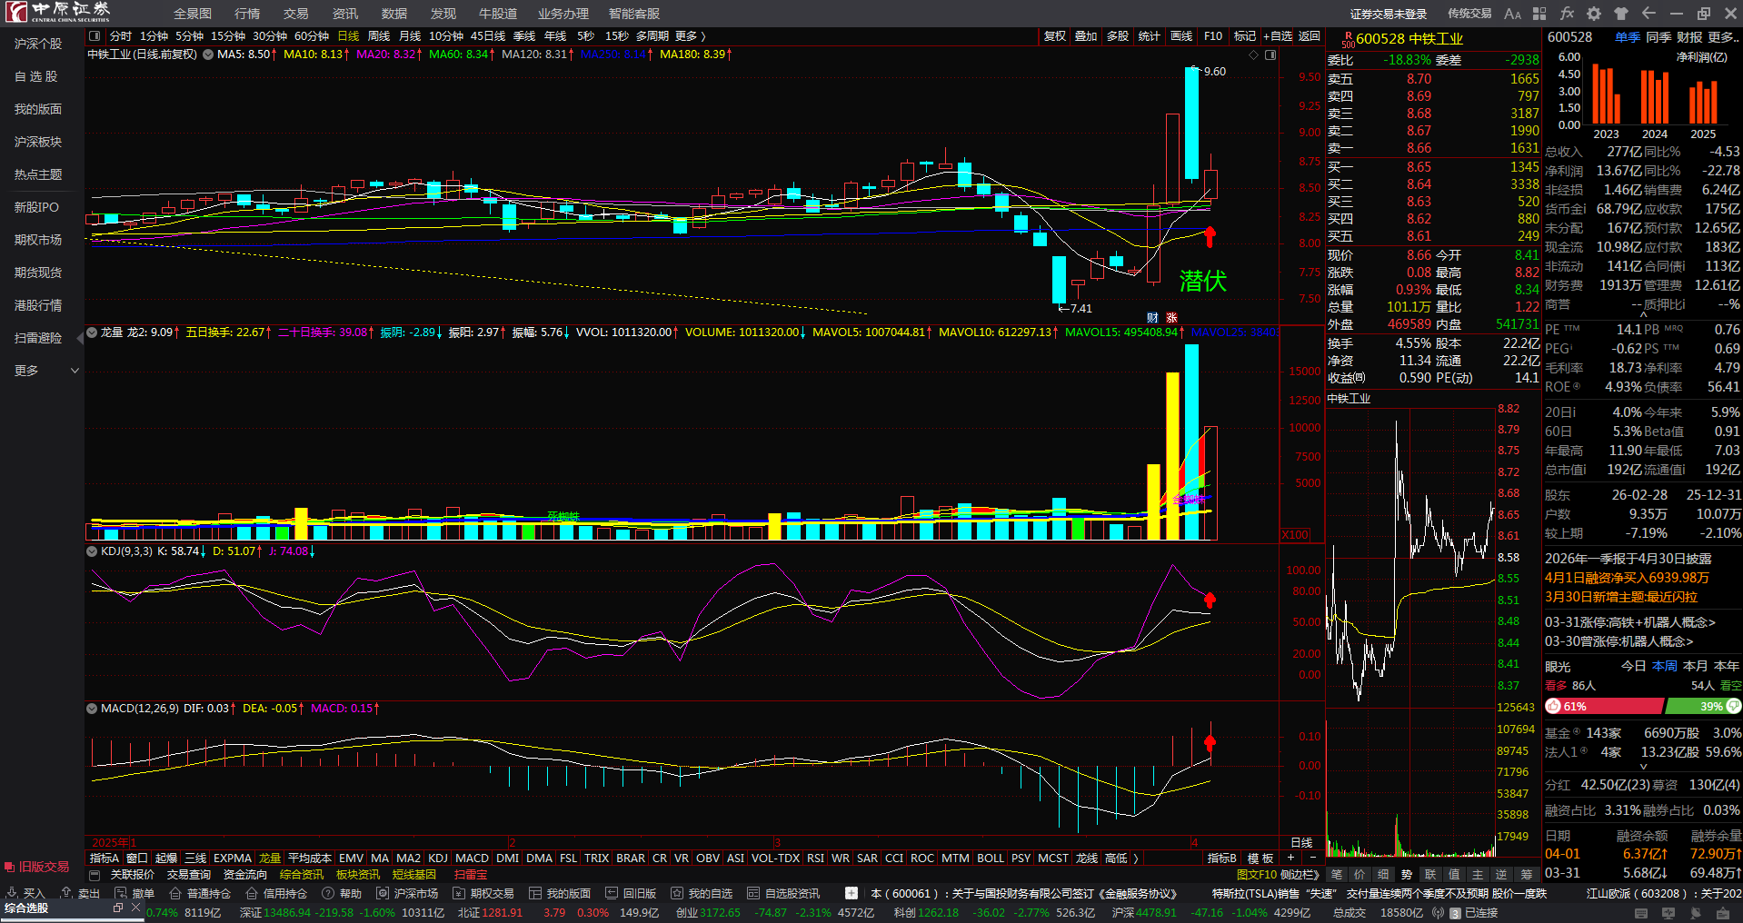The height and width of the screenshot is (923, 1743).
Task: Open 我的自选 favorites star icon
Action: (677, 893)
